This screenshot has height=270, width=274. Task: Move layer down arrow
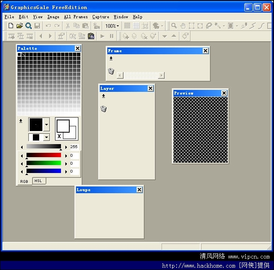(165, 36)
